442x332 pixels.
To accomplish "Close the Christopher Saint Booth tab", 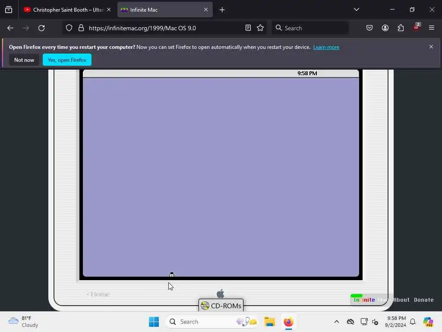I will (x=109, y=10).
